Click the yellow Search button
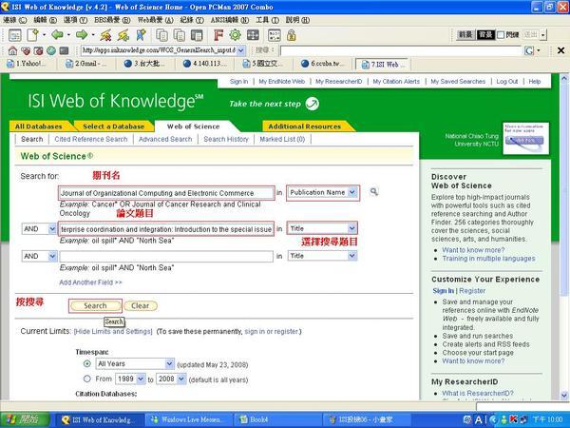The height and width of the screenshot is (428, 570). pyautogui.click(x=95, y=305)
